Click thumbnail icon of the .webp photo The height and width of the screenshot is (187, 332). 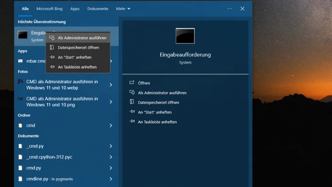click(x=20, y=82)
